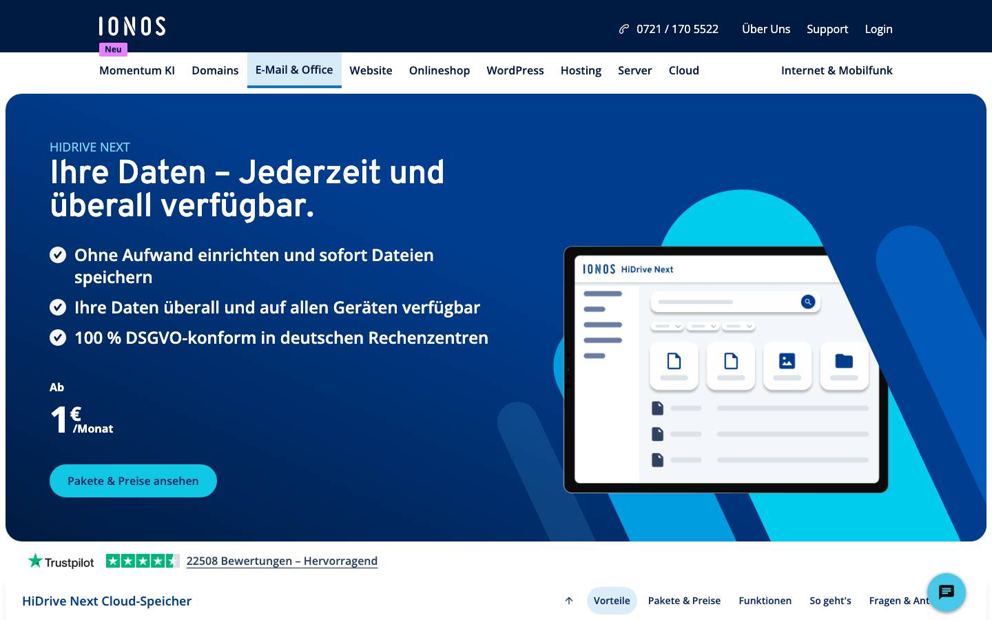Open the Onlineshop menu

440,70
